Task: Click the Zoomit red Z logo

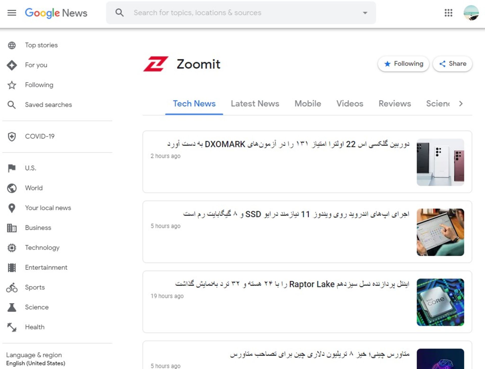Action: 156,64
